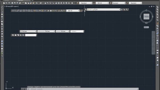
Task: Click the З (west) compass label on ViewCube
Action: pyautogui.click(x=140, y=17)
